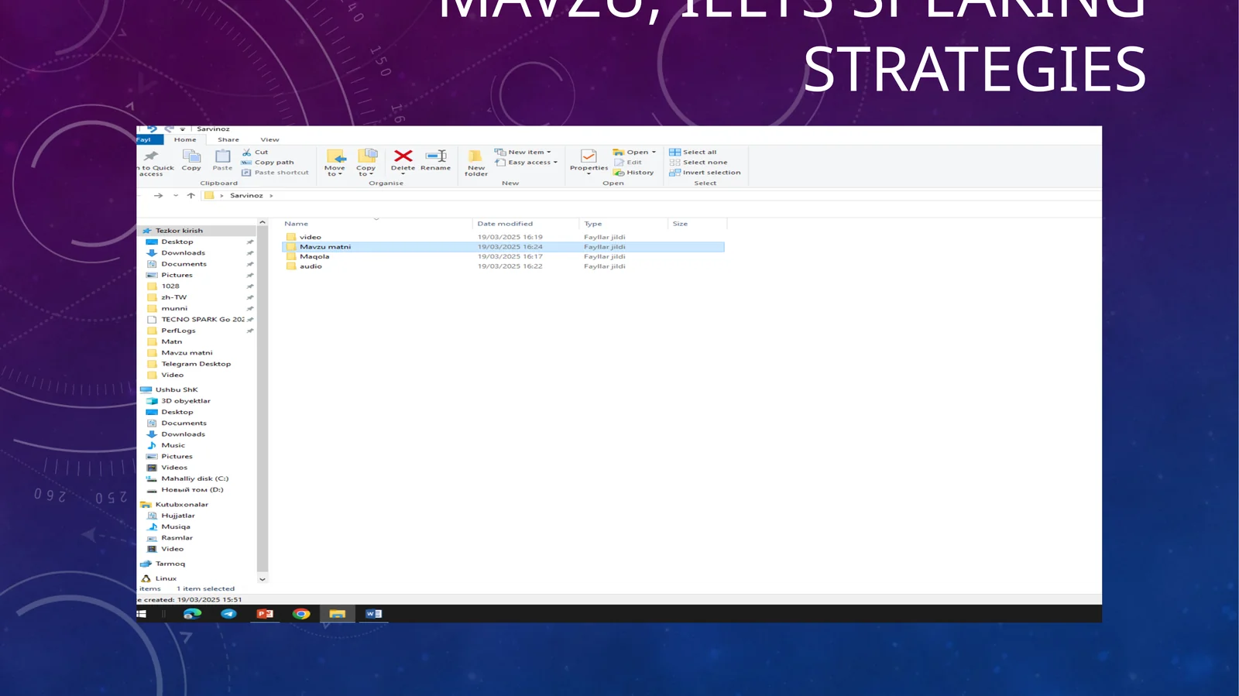The height and width of the screenshot is (696, 1239).
Task: Open Google Chrome from the taskbar
Action: 301,614
